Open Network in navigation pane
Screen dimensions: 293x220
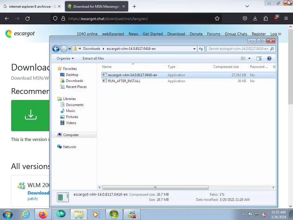[x=70, y=147]
